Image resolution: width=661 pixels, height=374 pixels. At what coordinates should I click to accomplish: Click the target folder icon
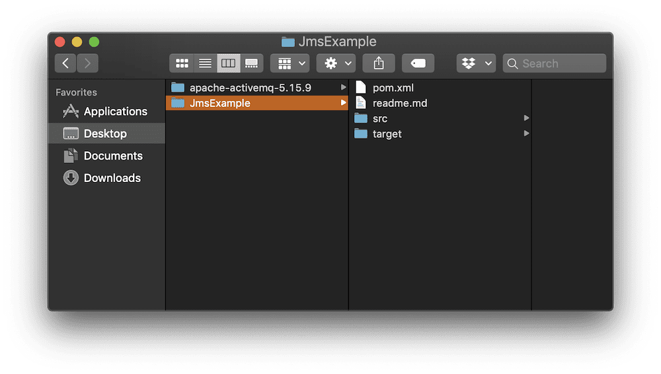[361, 134]
